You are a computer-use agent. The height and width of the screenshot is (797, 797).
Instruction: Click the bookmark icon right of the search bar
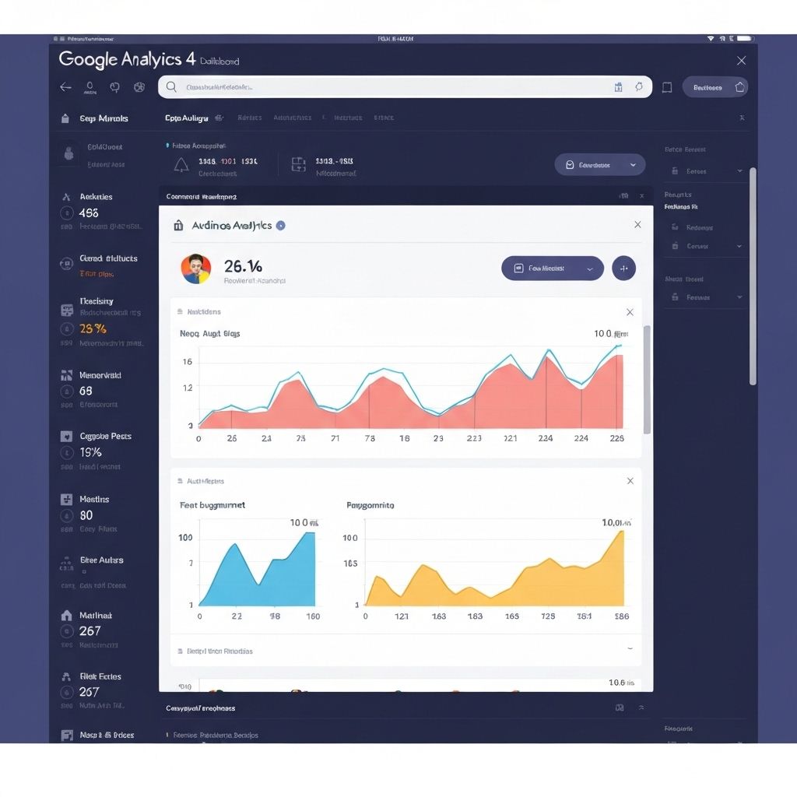pos(666,87)
